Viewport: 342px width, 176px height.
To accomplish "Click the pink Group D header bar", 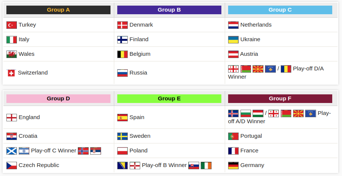I will click(x=59, y=98).
